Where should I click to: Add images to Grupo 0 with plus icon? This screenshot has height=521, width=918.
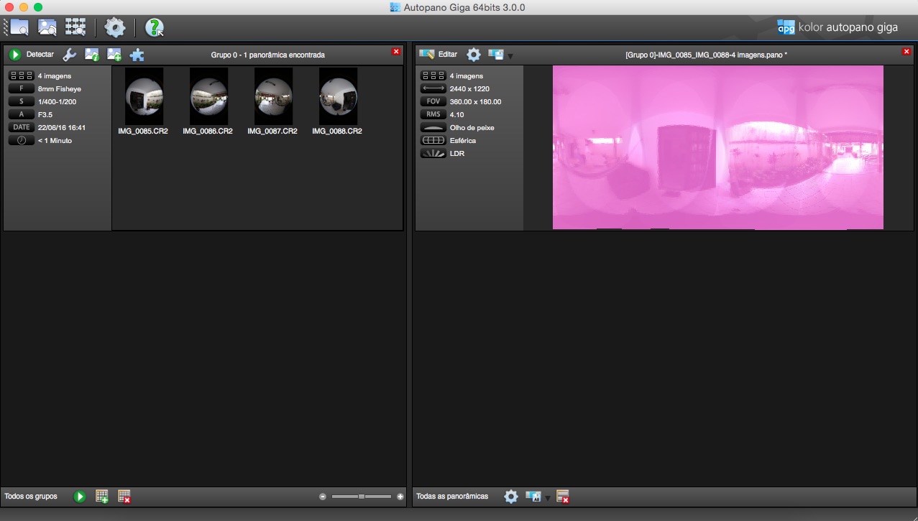tap(114, 55)
